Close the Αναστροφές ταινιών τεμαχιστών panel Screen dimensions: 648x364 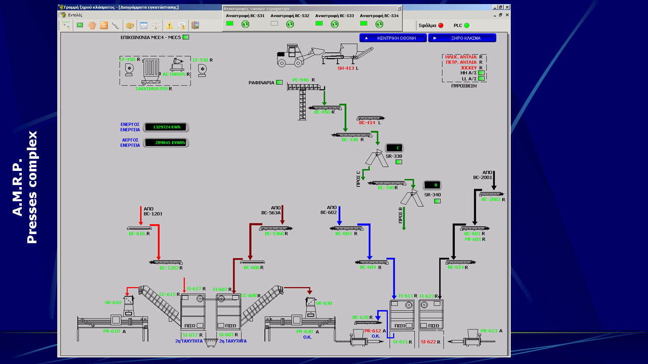click(399, 8)
